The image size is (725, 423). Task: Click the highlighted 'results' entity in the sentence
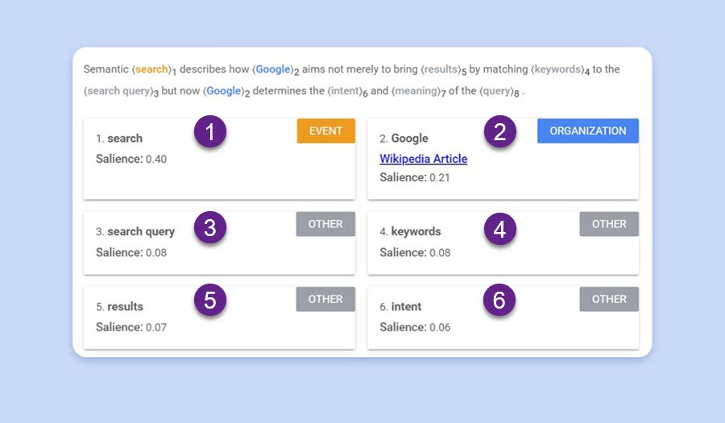pos(440,69)
